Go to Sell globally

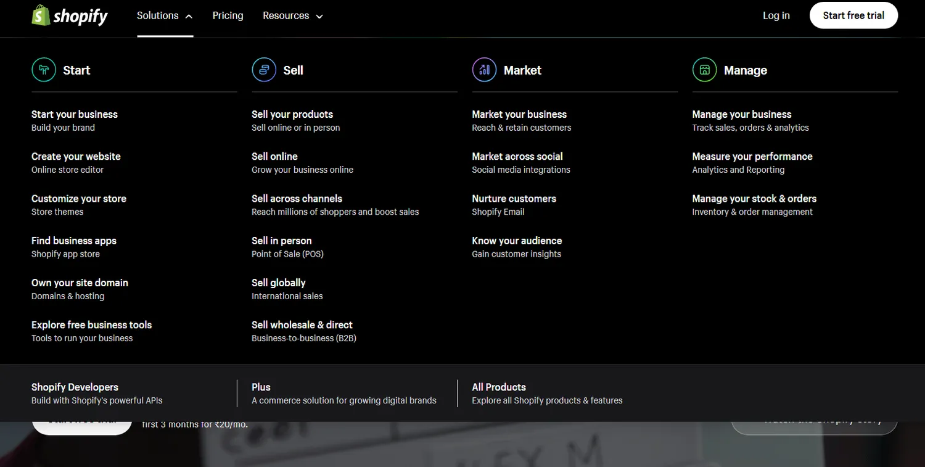point(279,283)
